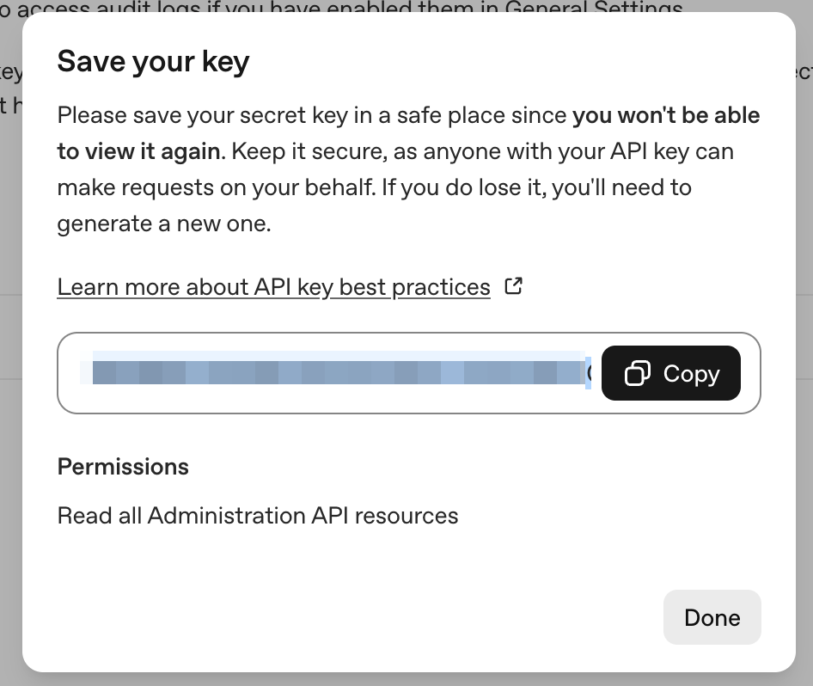
Task: Click the external link arrow icon
Action: pos(514,286)
